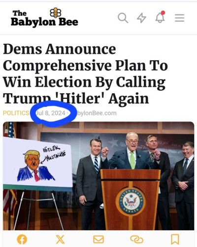Click the bee emblem in the logo
The width and height of the screenshot is (197, 247).
tap(56, 13)
